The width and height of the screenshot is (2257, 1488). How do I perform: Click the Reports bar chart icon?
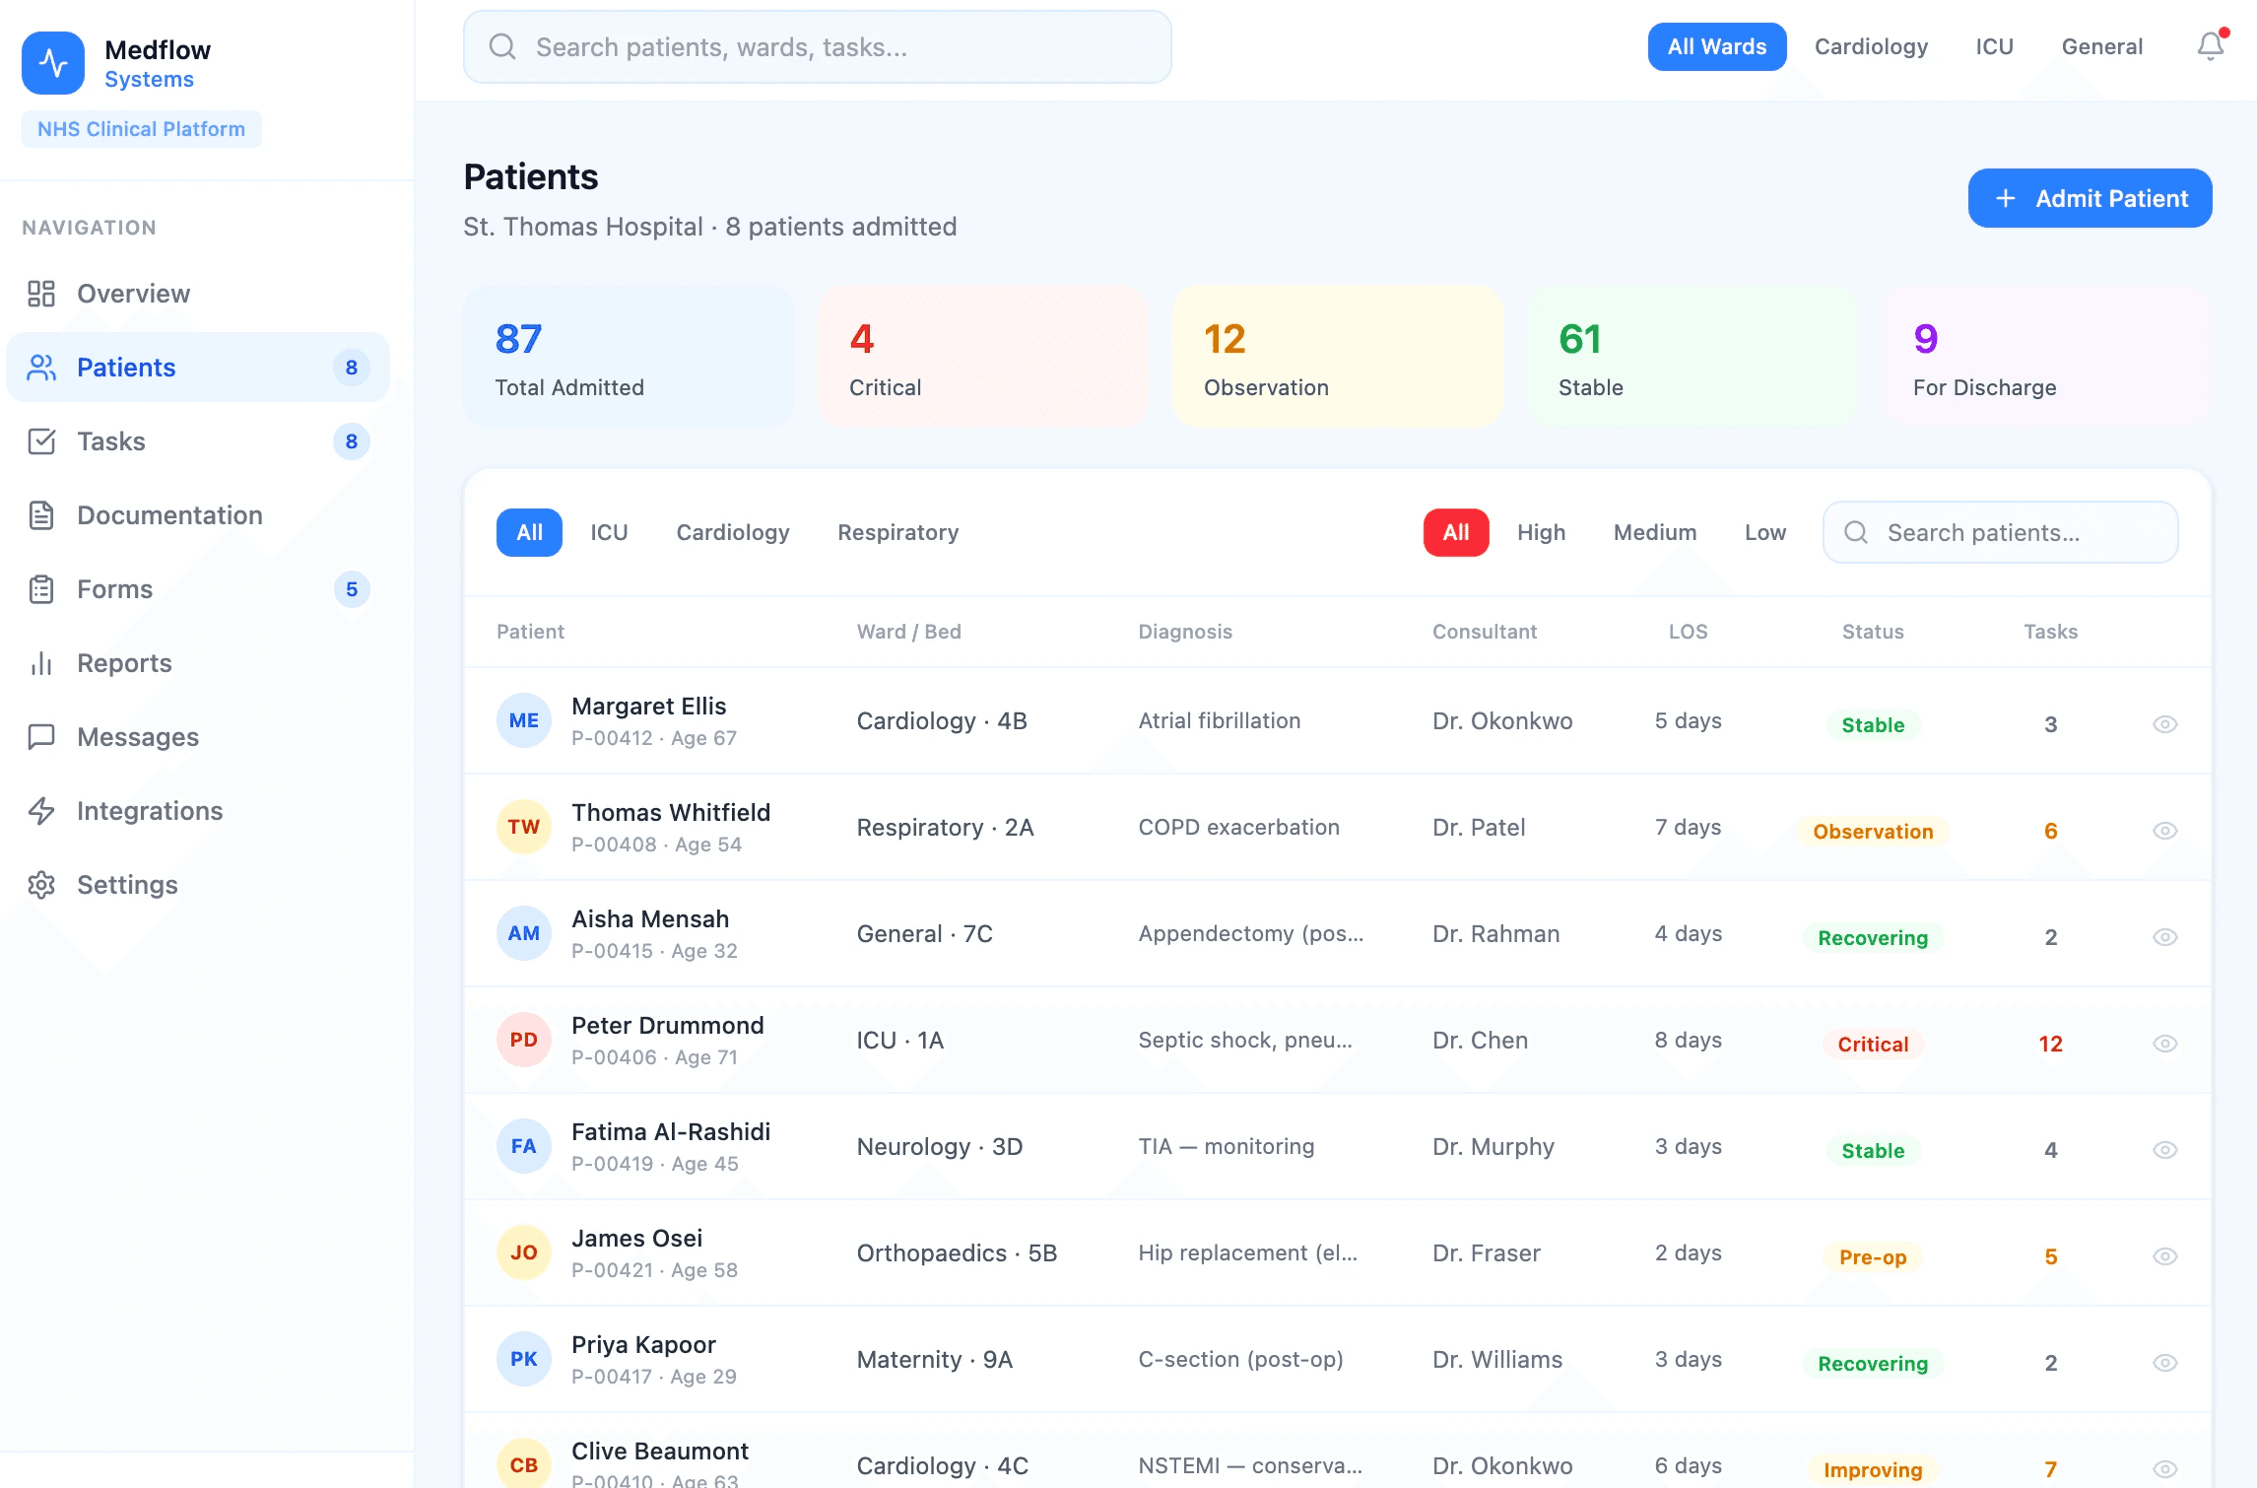pyautogui.click(x=41, y=663)
